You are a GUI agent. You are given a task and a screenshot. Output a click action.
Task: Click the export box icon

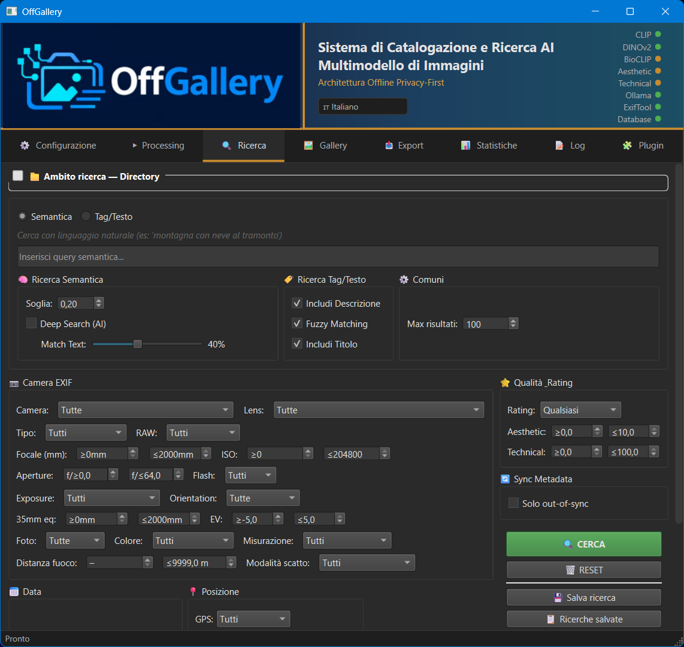pos(389,146)
